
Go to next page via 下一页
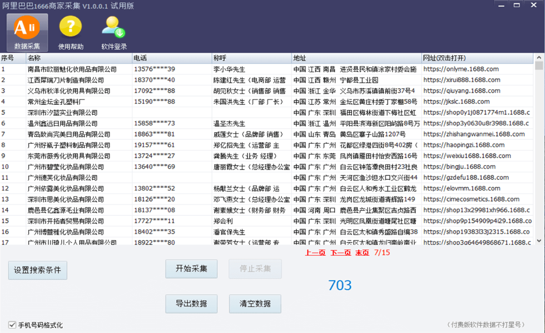[340, 253]
